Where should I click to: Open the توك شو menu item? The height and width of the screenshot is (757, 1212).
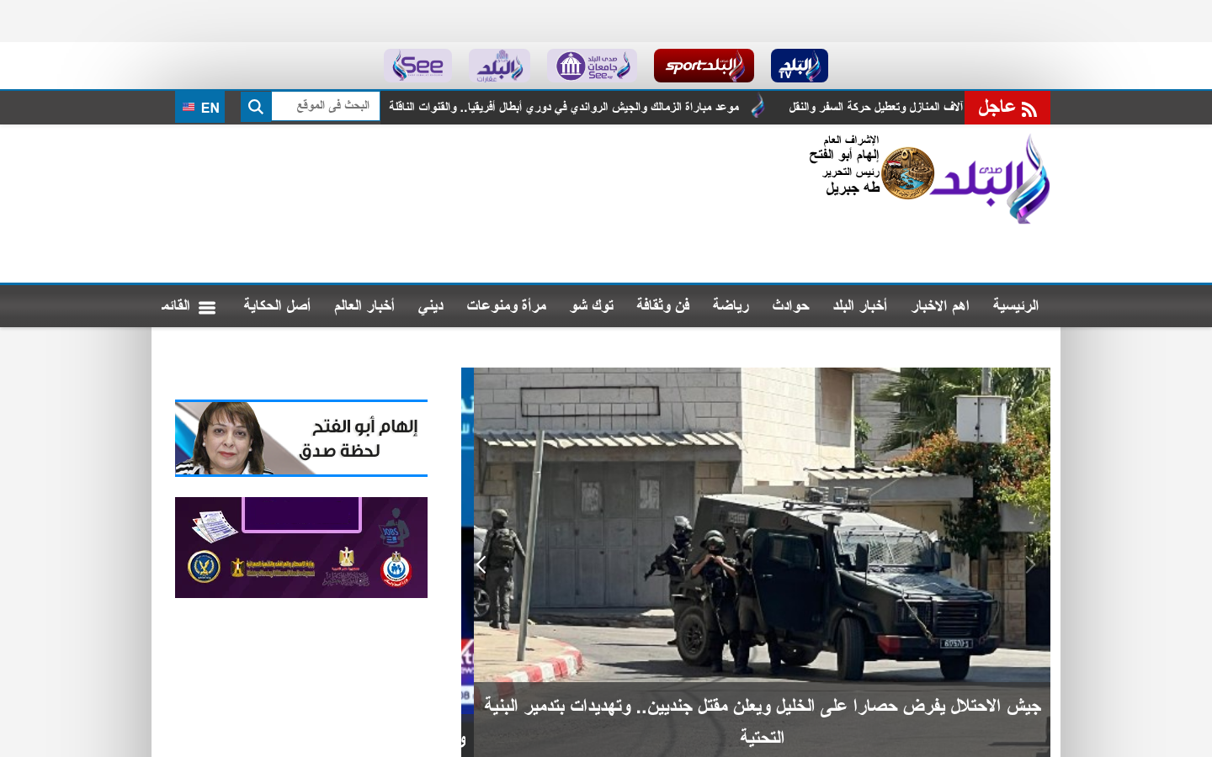click(592, 305)
